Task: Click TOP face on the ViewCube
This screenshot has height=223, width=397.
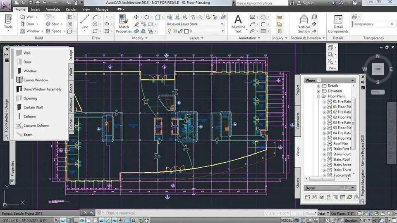Action: pos(378,69)
